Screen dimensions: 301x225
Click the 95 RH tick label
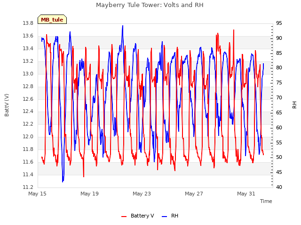coord(279,23)
